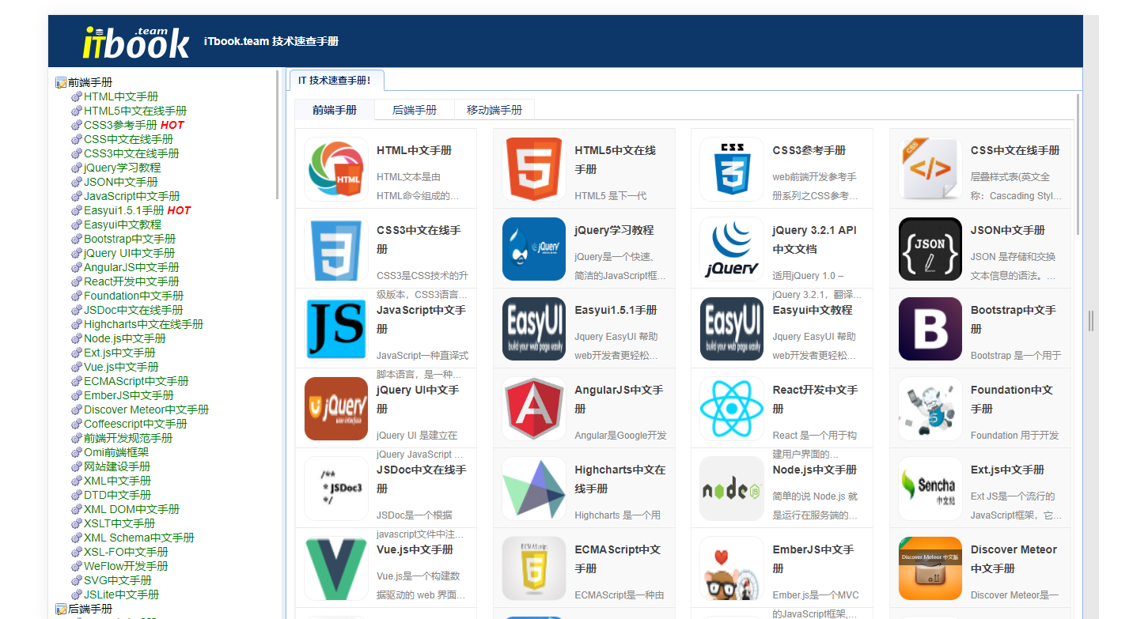
Task: Click the JSDoc3 comment icon
Action: click(x=336, y=489)
